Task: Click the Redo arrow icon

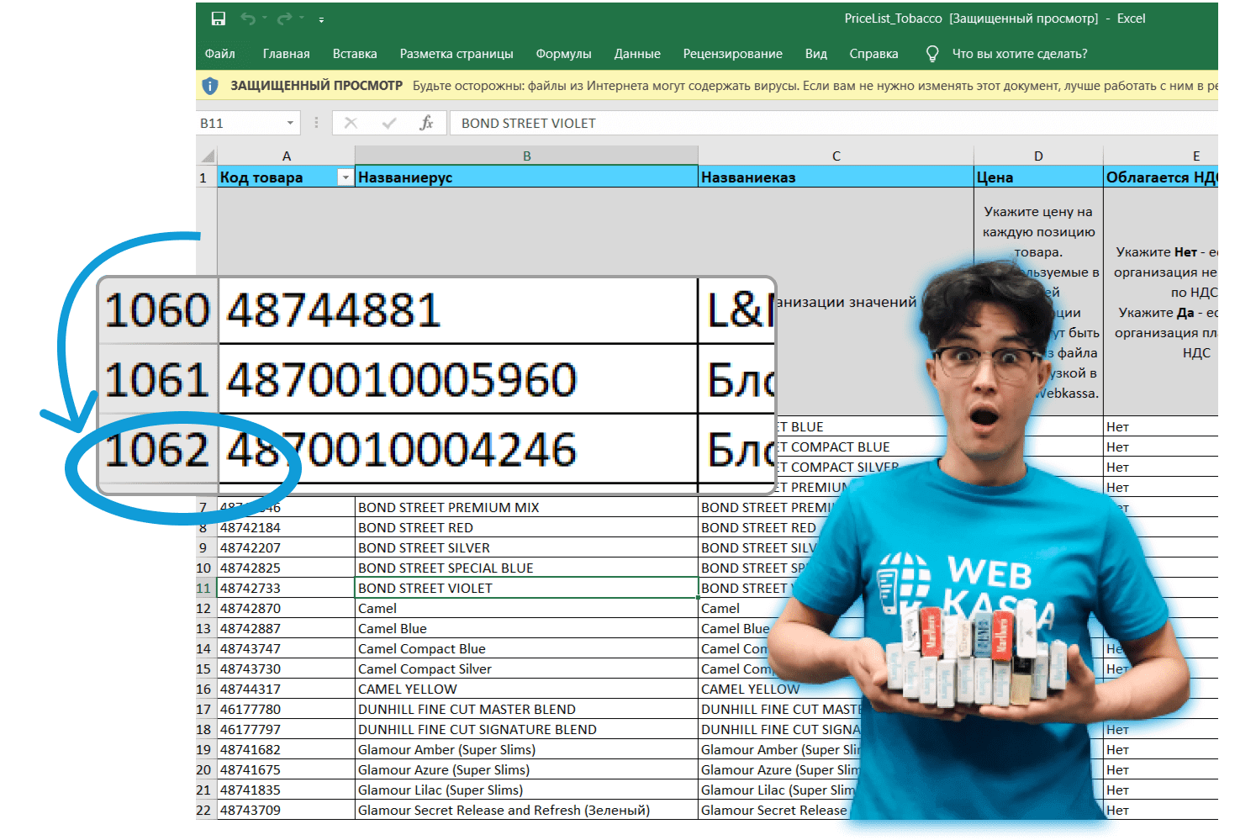Action: point(285,18)
